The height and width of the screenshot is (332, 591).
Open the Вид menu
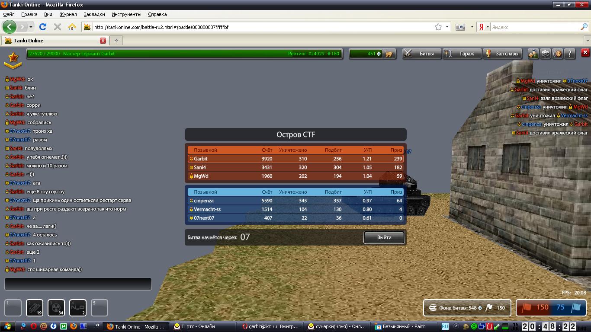pyautogui.click(x=48, y=14)
